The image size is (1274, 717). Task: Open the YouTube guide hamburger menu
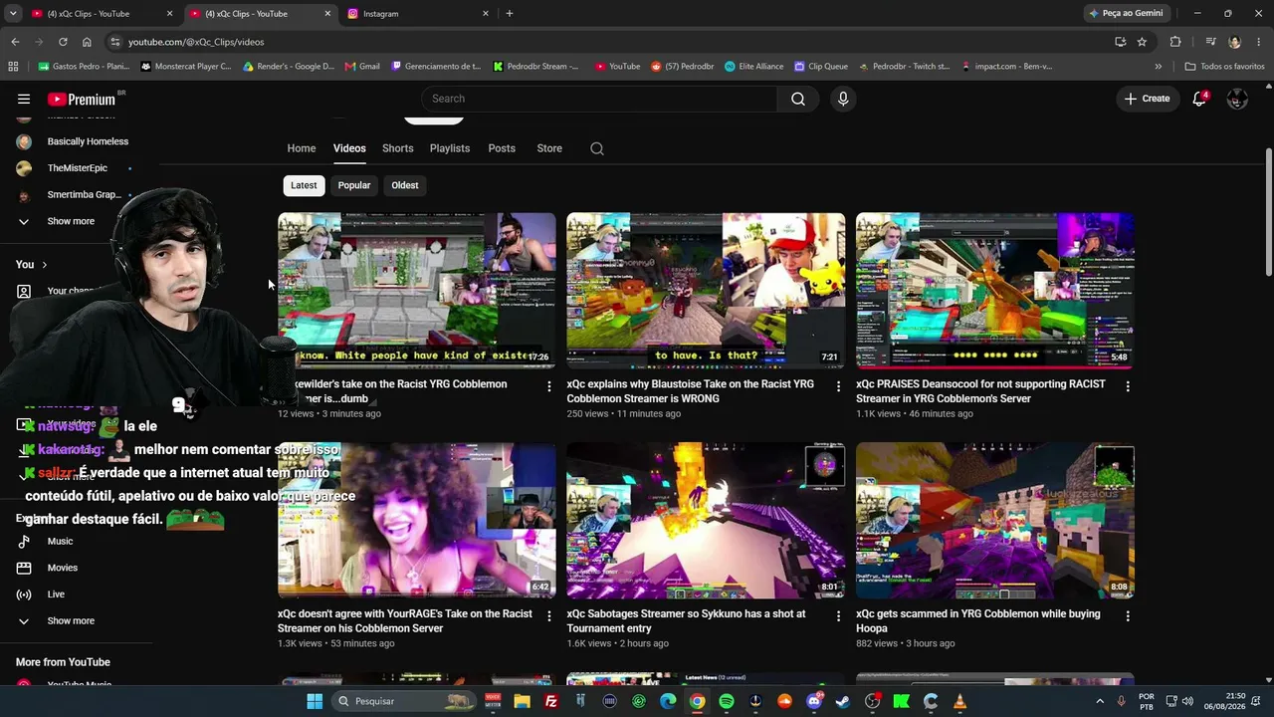pos(24,99)
